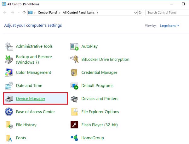Screen dimensions: 189x144
Task: Select All Control Panel Items breadcrumb
Action: [x=78, y=13]
